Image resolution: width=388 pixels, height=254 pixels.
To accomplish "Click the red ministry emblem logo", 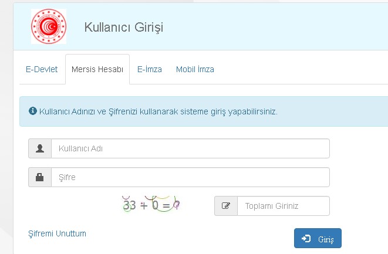I will 49,26.
